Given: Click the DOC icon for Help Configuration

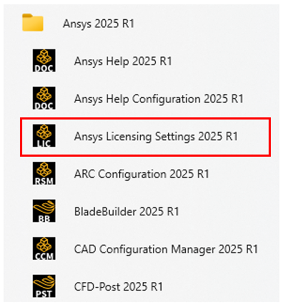Looking at the screenshot, I should point(44,98).
